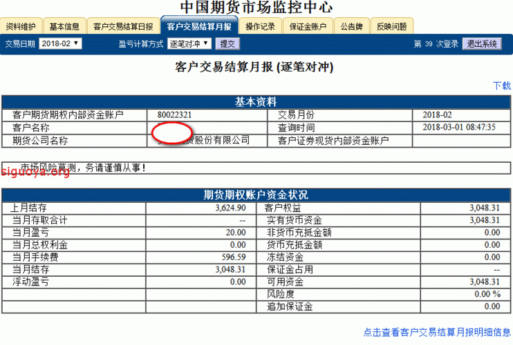Click the 实有货币资金 value 3,048.31

click(485, 220)
